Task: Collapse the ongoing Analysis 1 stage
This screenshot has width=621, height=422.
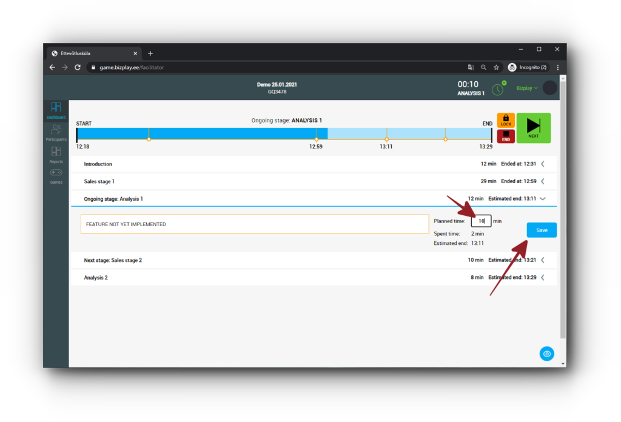Action: (x=543, y=198)
